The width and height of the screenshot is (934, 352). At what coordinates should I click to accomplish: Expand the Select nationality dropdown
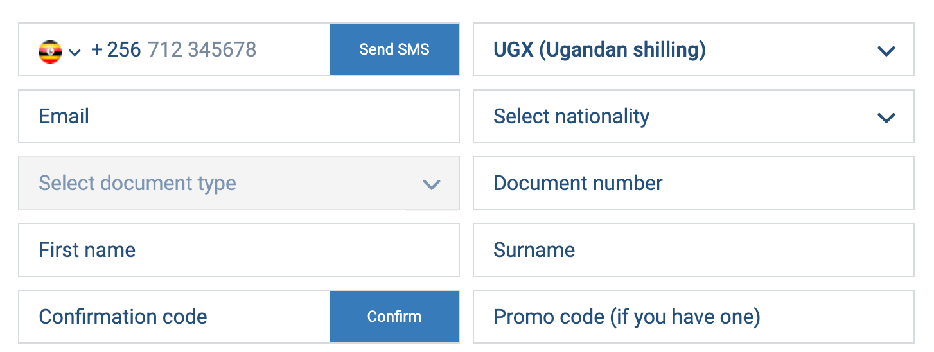[692, 116]
